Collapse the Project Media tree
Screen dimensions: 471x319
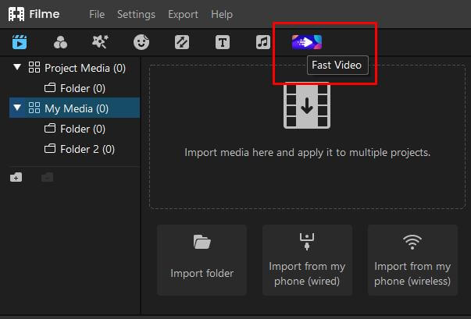click(18, 68)
